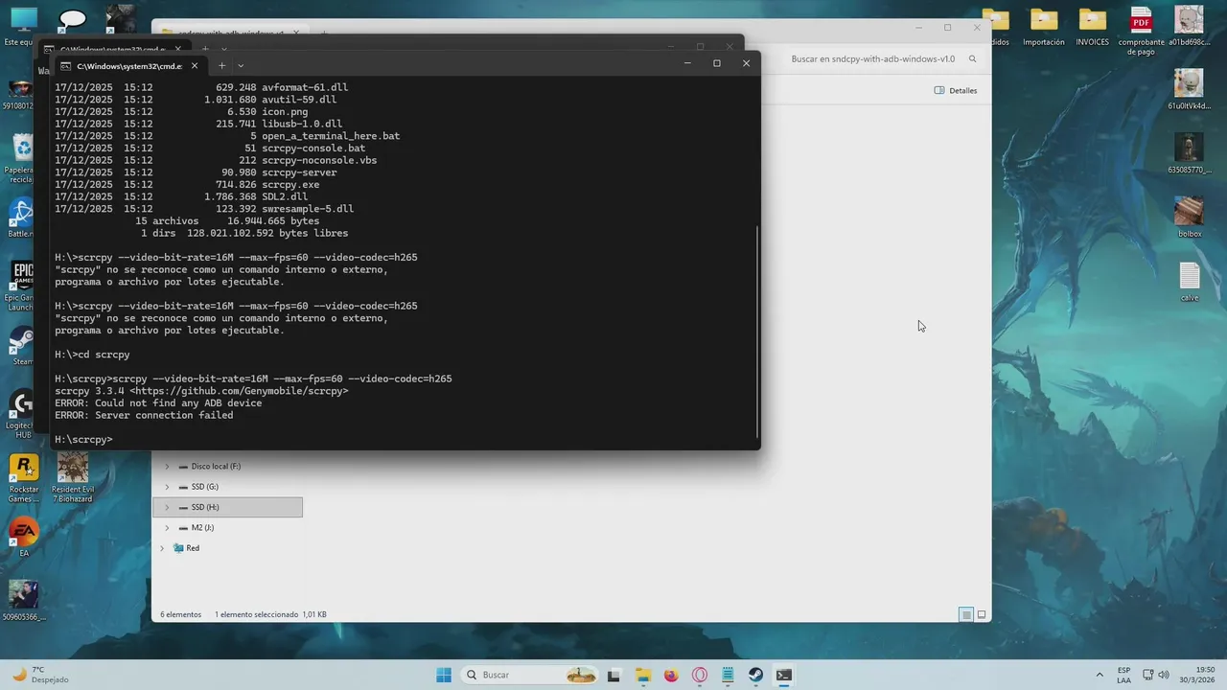Open Este equipo desktop icon
Image resolution: width=1227 pixels, height=690 pixels.
[23, 26]
